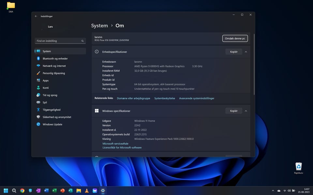The image size is (313, 195).
Task: Copy device specifications with Kopiér button
Action: [x=233, y=52]
